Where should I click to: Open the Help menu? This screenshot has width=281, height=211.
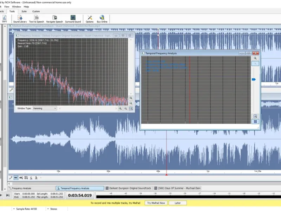pos(26,7)
